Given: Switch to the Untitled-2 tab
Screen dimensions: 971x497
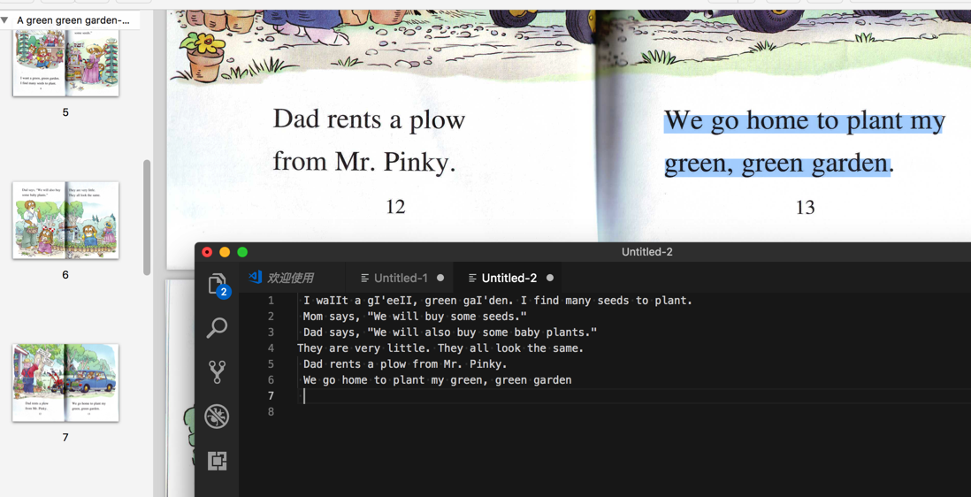Looking at the screenshot, I should coord(509,278).
